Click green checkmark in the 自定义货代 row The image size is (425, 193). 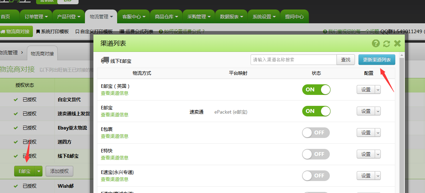[16, 99]
